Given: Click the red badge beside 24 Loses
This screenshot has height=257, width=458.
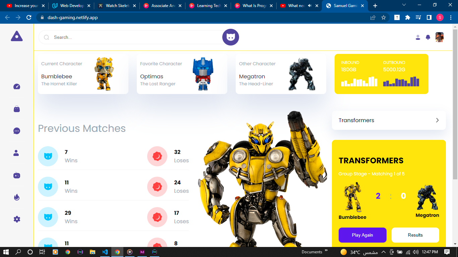Looking at the screenshot, I should (x=157, y=187).
